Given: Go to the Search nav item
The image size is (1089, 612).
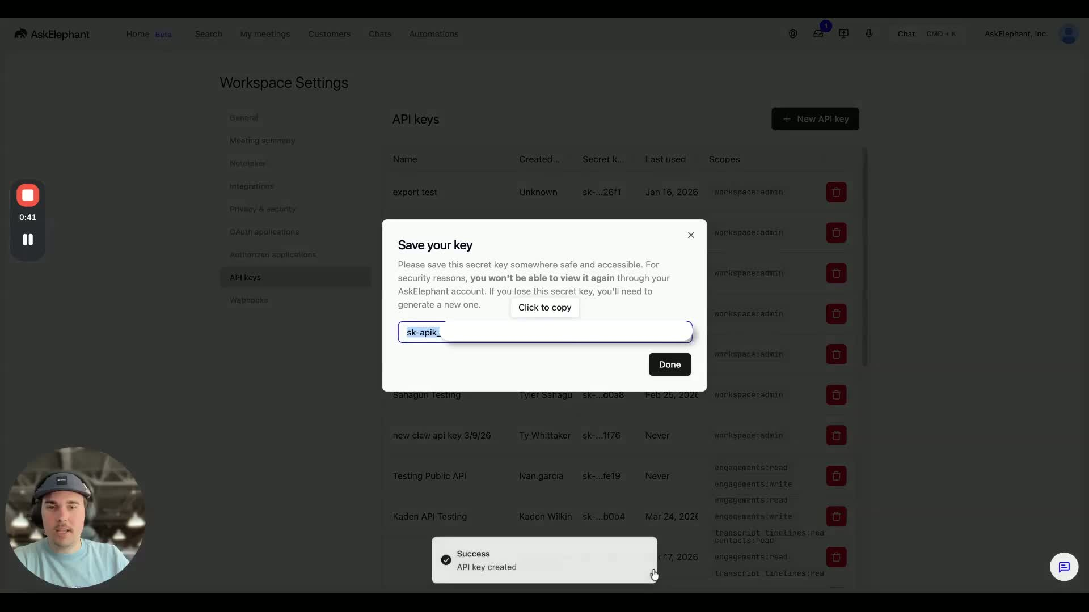Looking at the screenshot, I should pos(208,34).
